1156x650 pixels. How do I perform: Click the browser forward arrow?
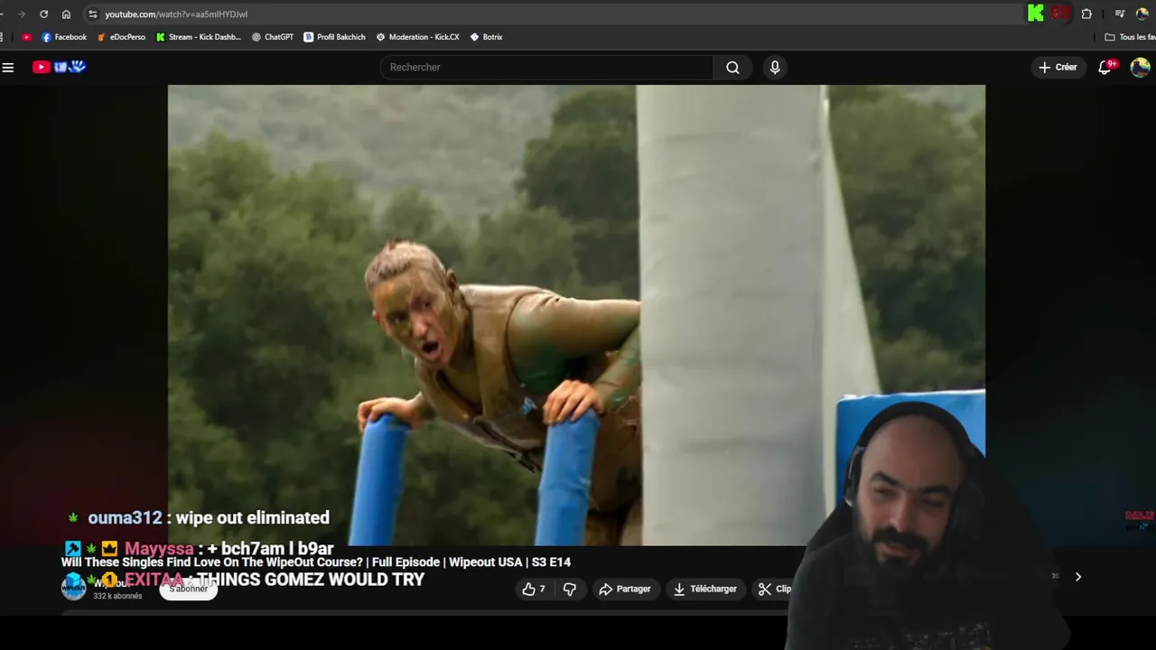point(21,14)
